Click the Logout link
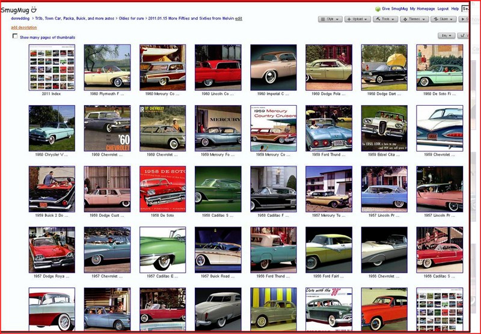Screen dimensions: 481x334 443,9
